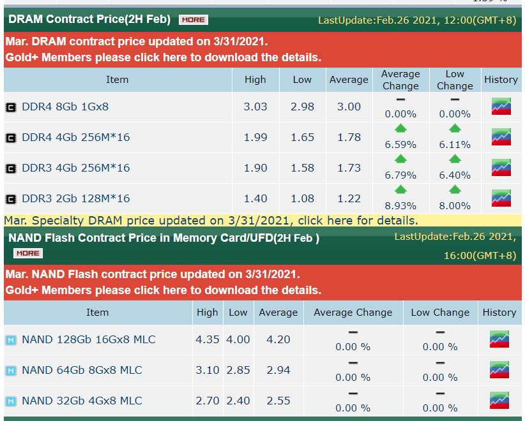This screenshot has width=525, height=421.
Task: Open NAND 64Gb 8Gx8 MLC item link
Action: pyautogui.click(x=82, y=370)
